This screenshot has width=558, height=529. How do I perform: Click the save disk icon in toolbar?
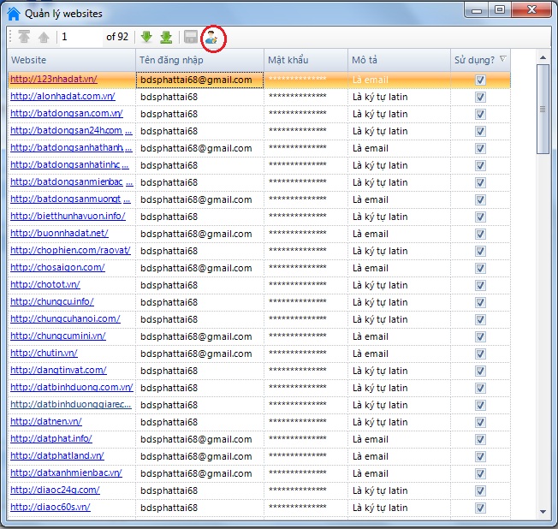click(x=191, y=37)
